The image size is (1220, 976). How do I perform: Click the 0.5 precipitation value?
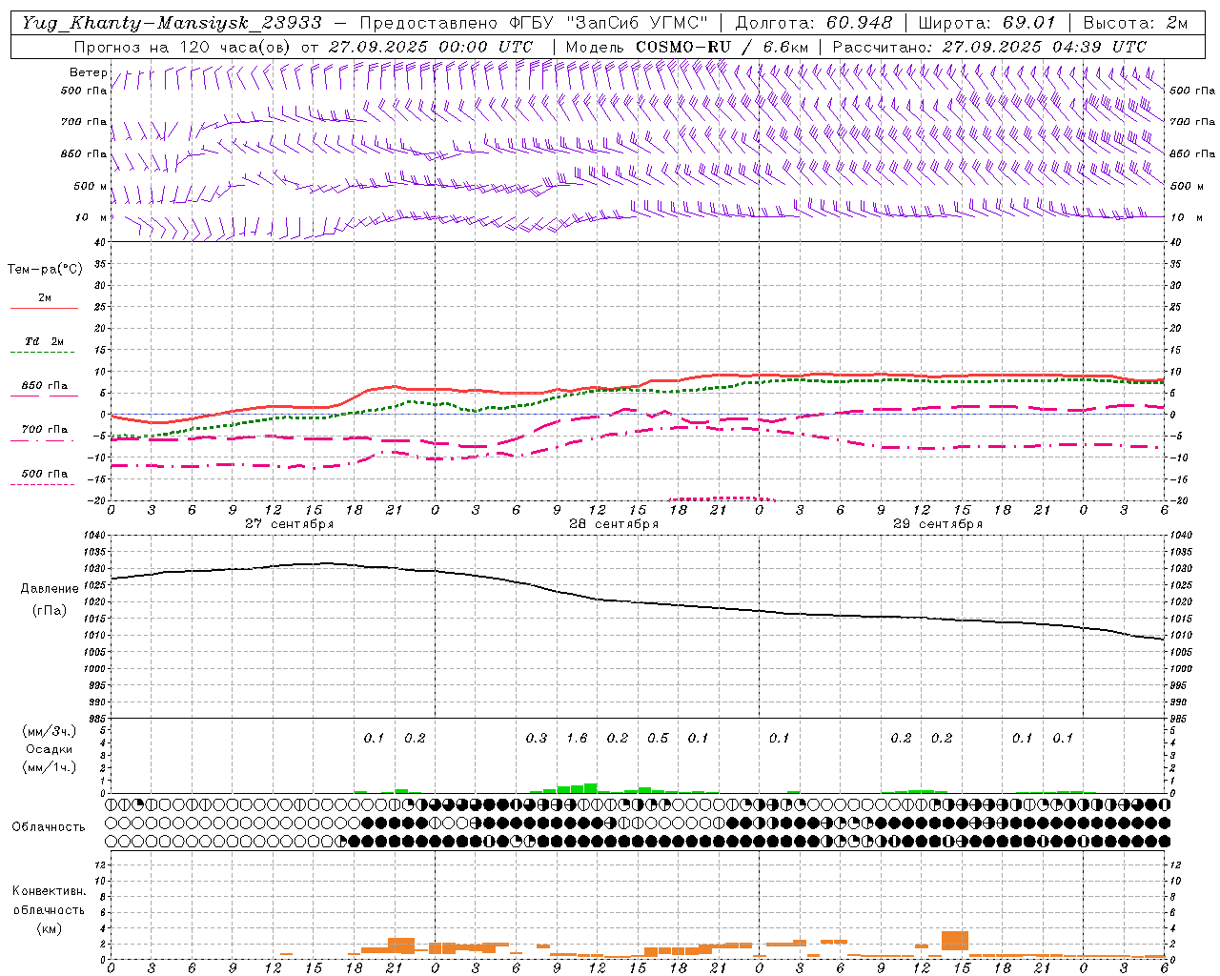tap(658, 739)
